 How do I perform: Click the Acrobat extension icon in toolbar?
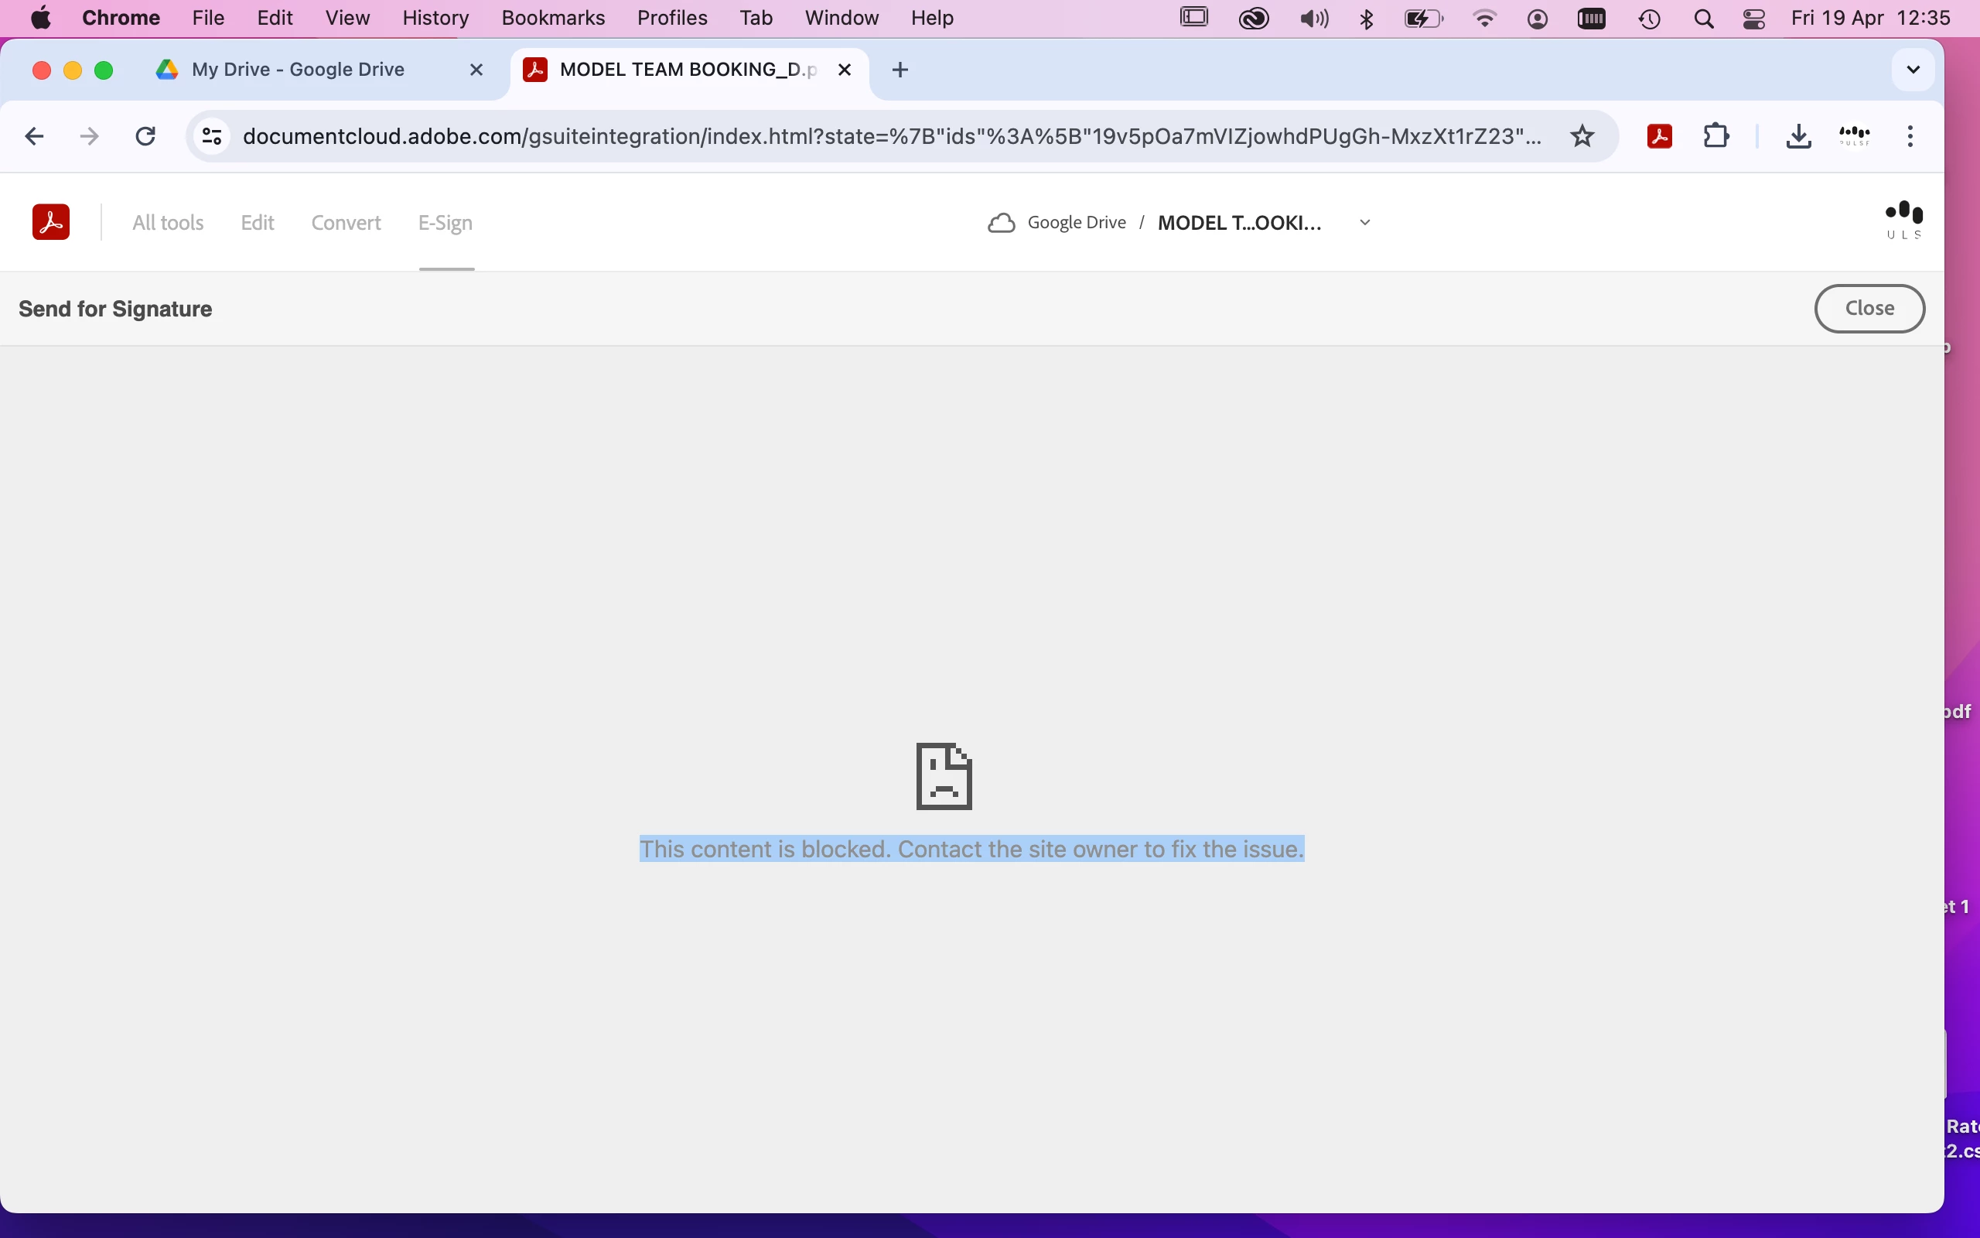coord(1658,136)
